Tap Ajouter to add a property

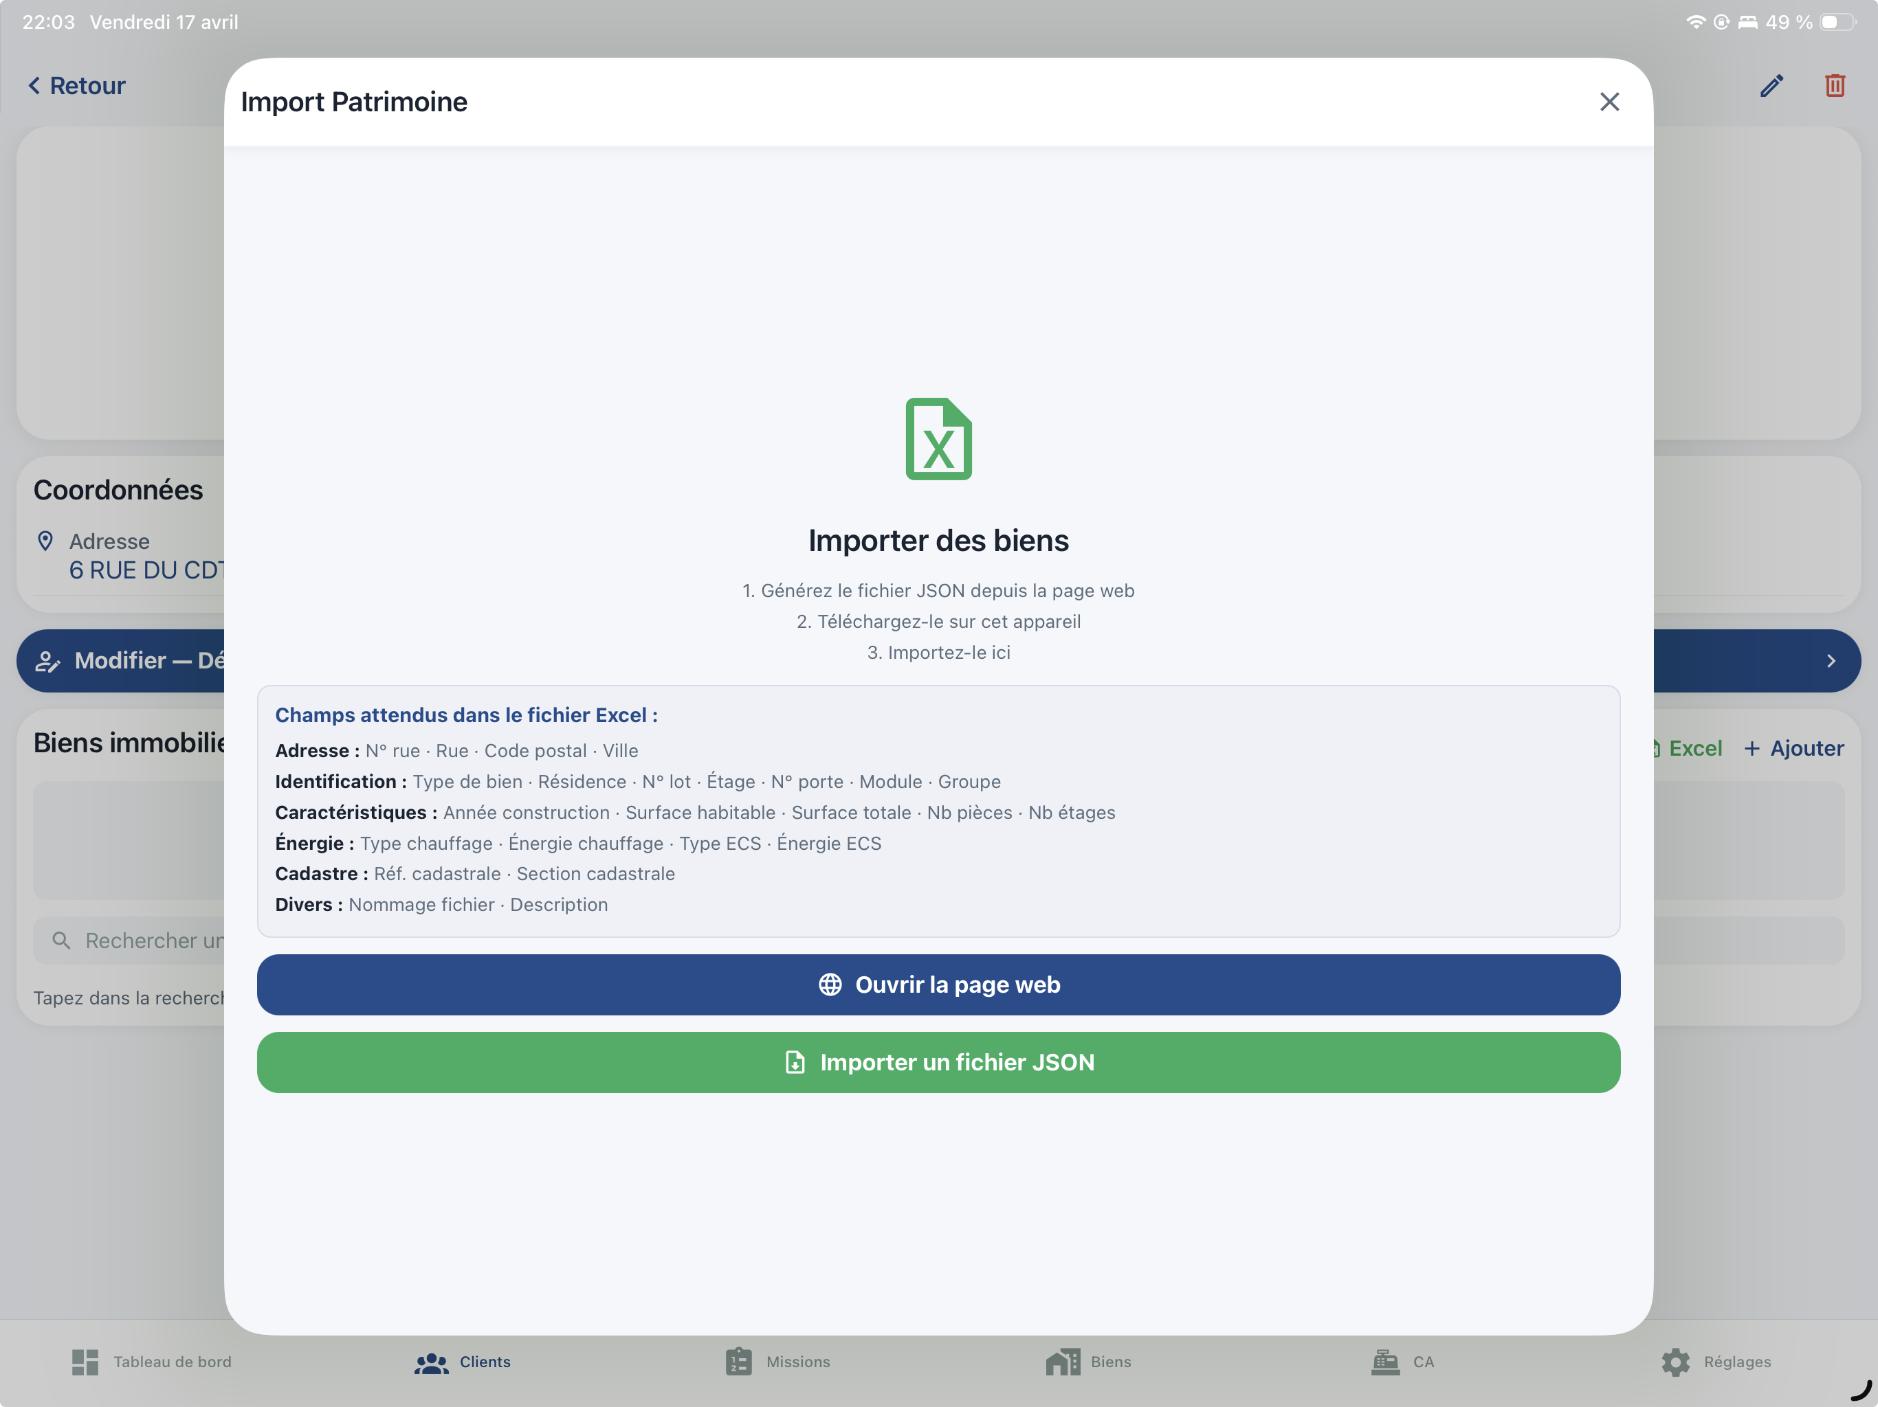click(x=1794, y=748)
